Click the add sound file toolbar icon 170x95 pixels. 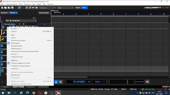tap(9, 8)
